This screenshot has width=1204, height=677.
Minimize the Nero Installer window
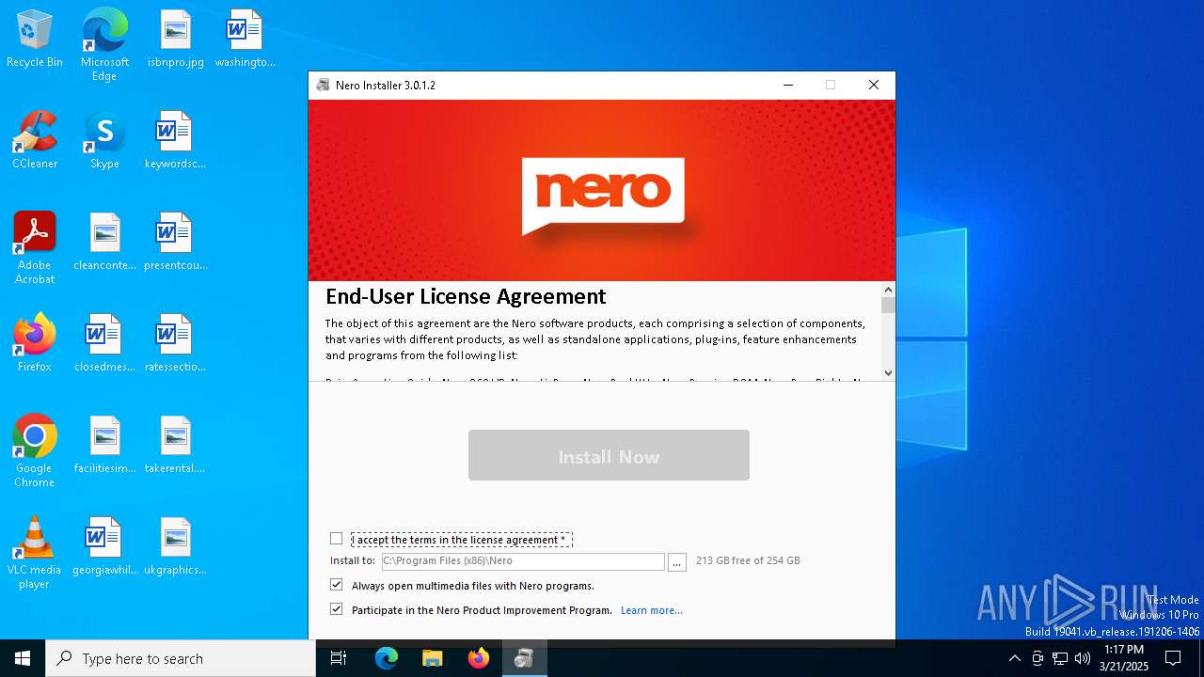pos(788,85)
